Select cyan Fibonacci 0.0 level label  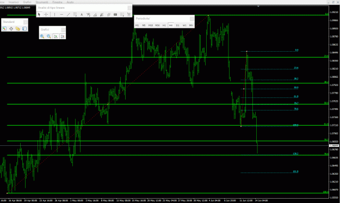tap(297, 50)
